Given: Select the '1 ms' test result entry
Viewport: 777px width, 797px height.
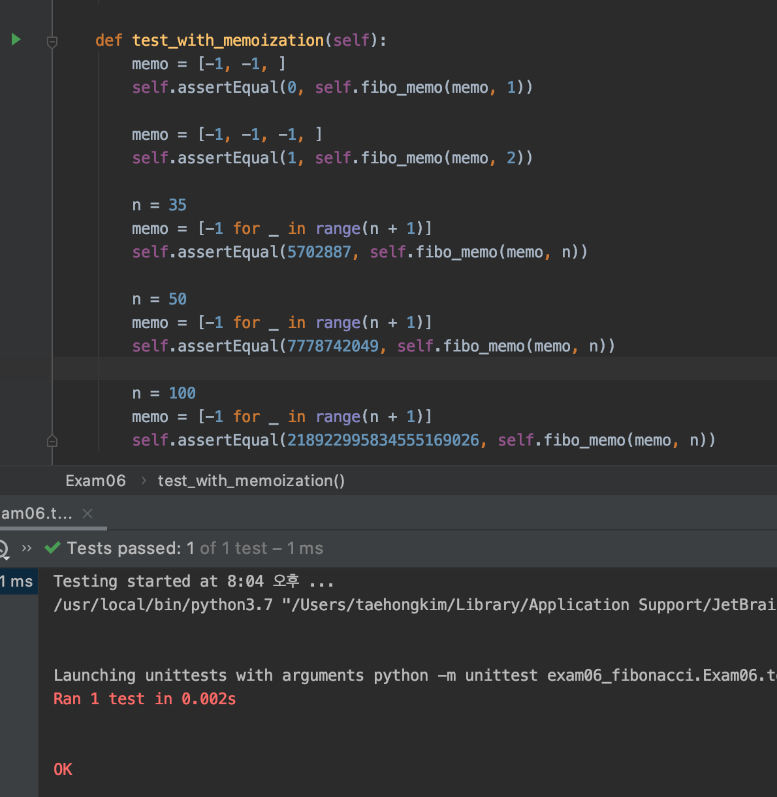Looking at the screenshot, I should click(18, 581).
